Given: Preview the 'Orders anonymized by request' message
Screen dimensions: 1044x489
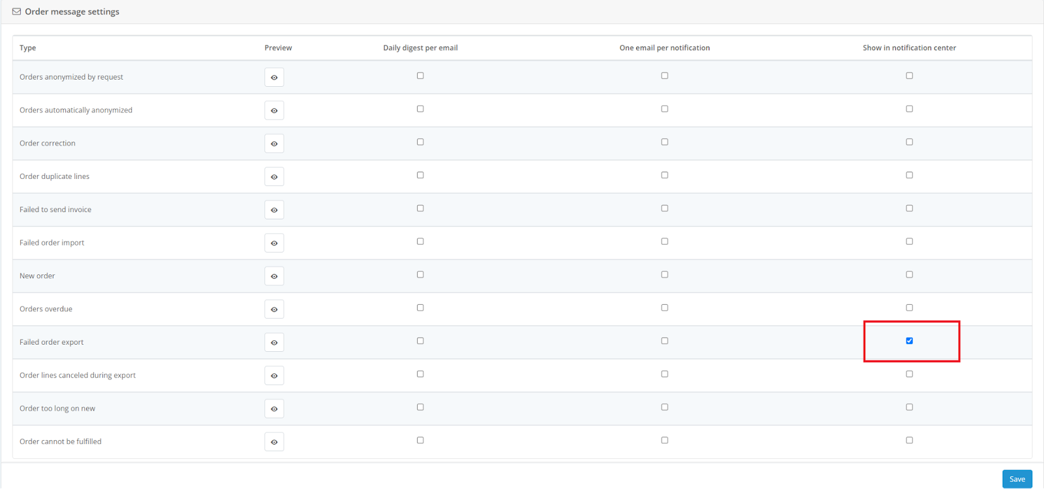Looking at the screenshot, I should (274, 77).
